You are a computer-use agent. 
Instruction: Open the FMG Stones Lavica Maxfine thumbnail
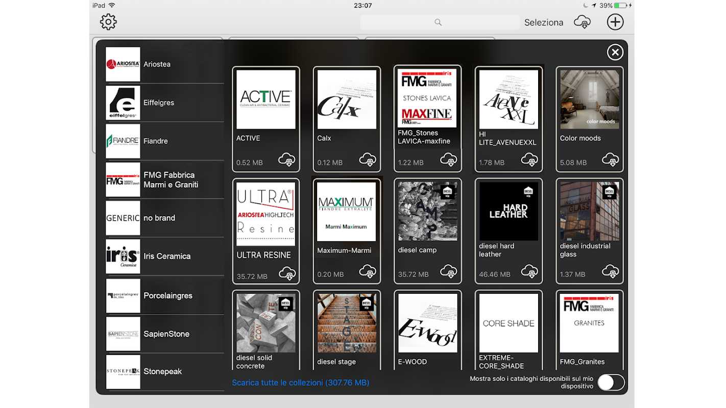click(x=427, y=98)
